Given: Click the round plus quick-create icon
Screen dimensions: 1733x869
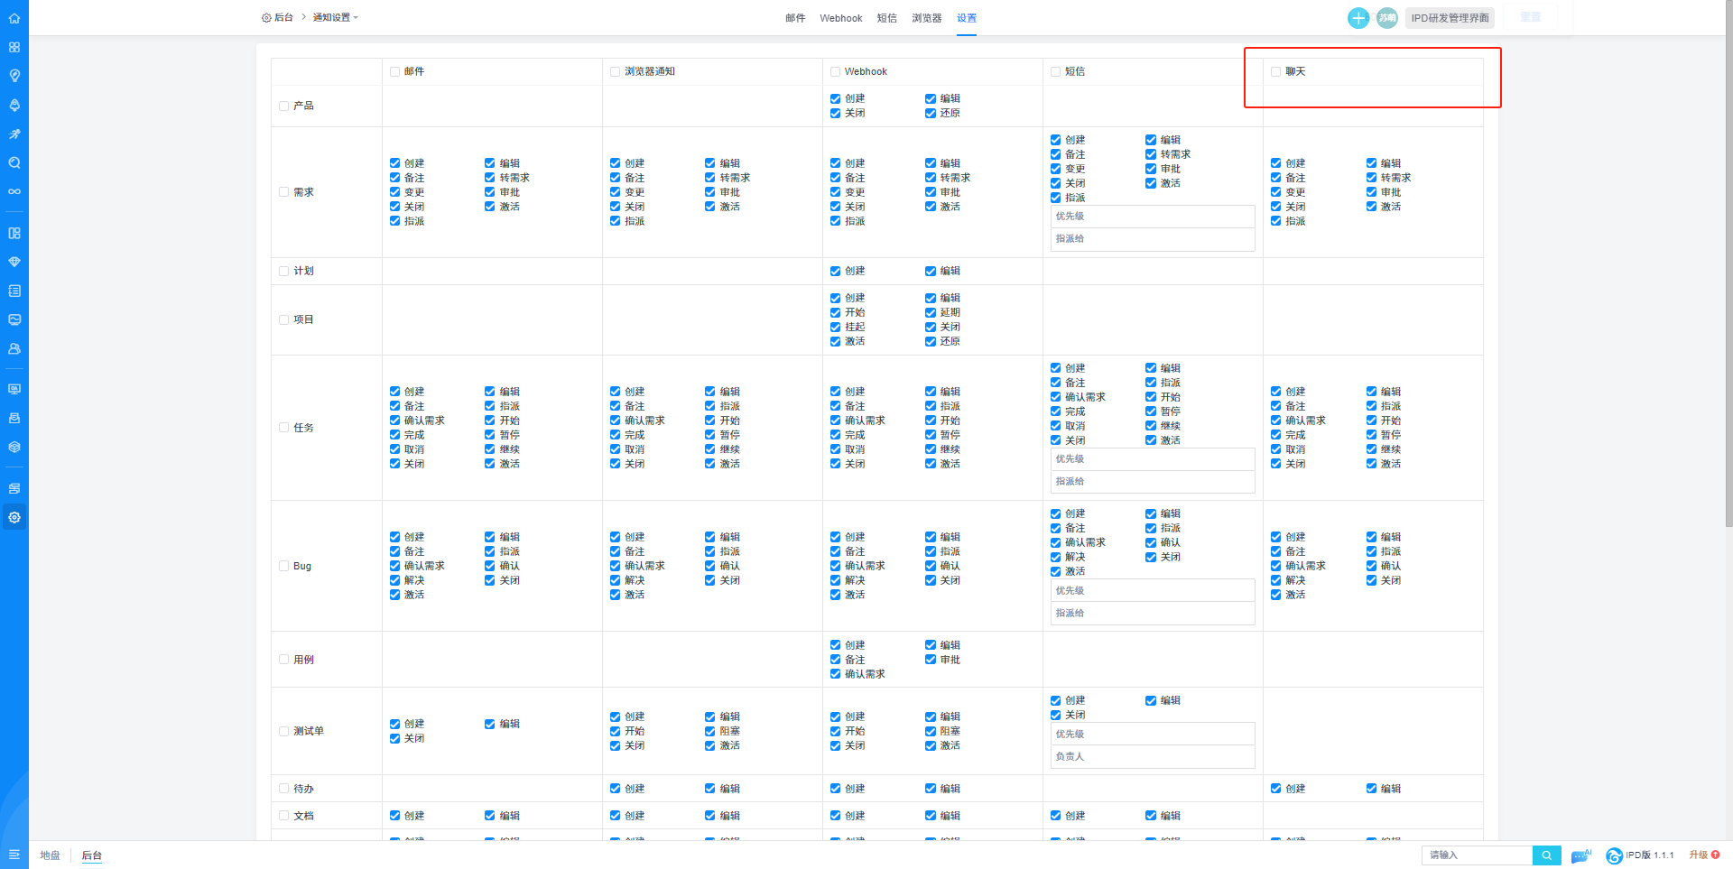Looking at the screenshot, I should (1358, 18).
